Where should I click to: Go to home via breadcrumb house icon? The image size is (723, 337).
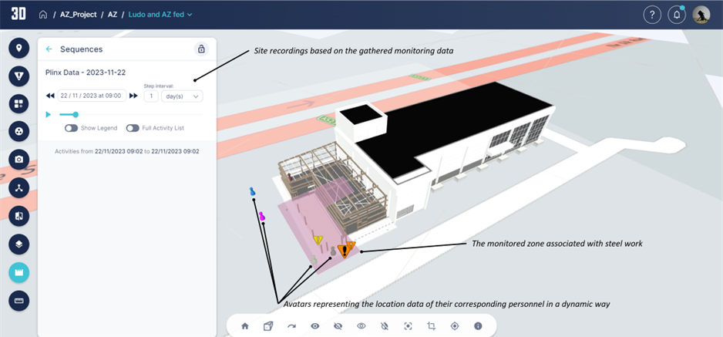[43, 15]
